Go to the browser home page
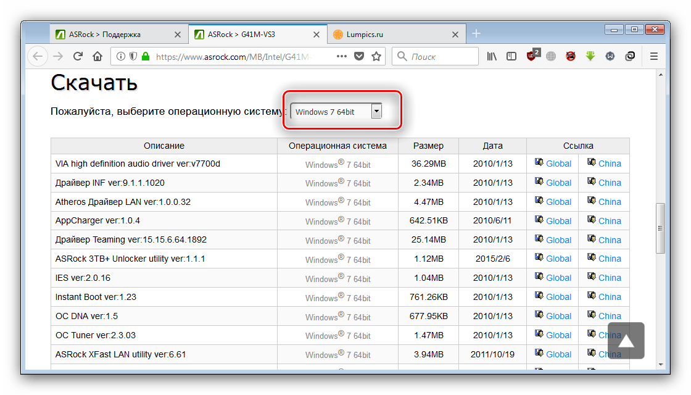Image resolution: width=691 pixels, height=395 pixels. (x=97, y=56)
